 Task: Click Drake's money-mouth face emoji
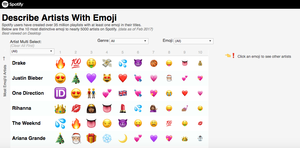click(x=91, y=63)
